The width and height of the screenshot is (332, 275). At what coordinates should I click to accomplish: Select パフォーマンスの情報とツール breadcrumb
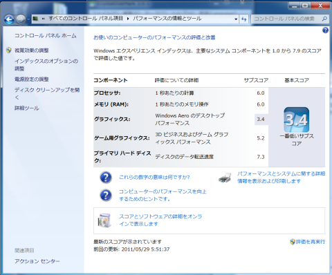[x=167, y=19]
